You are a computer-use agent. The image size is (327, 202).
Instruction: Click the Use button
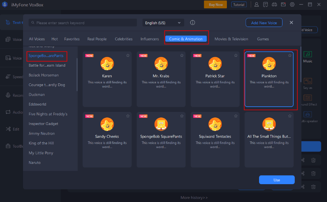[277, 180]
